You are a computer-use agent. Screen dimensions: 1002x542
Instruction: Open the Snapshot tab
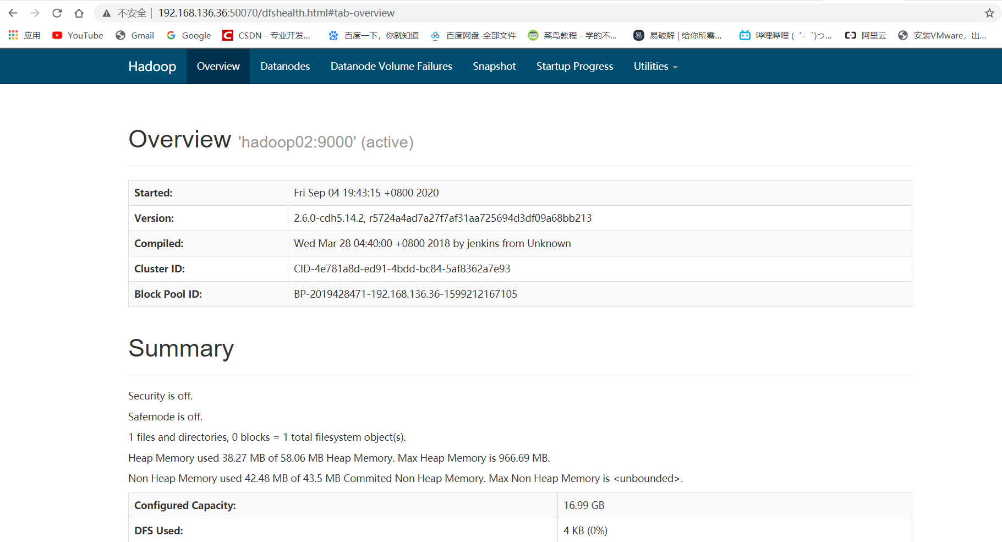click(x=494, y=66)
